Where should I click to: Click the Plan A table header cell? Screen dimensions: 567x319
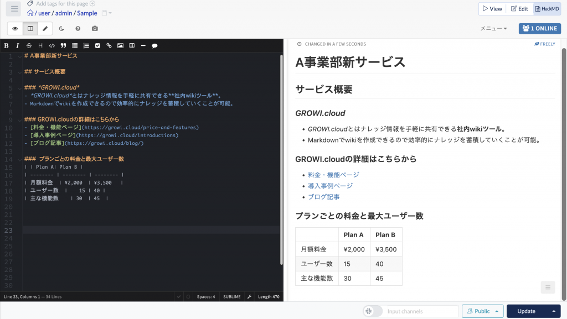[354, 235]
